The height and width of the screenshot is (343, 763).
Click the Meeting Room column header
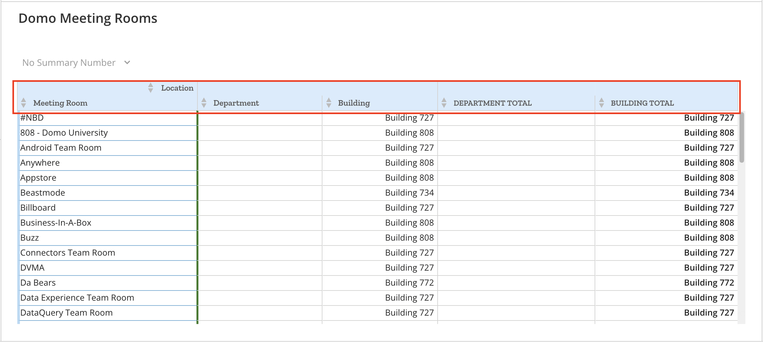click(60, 103)
